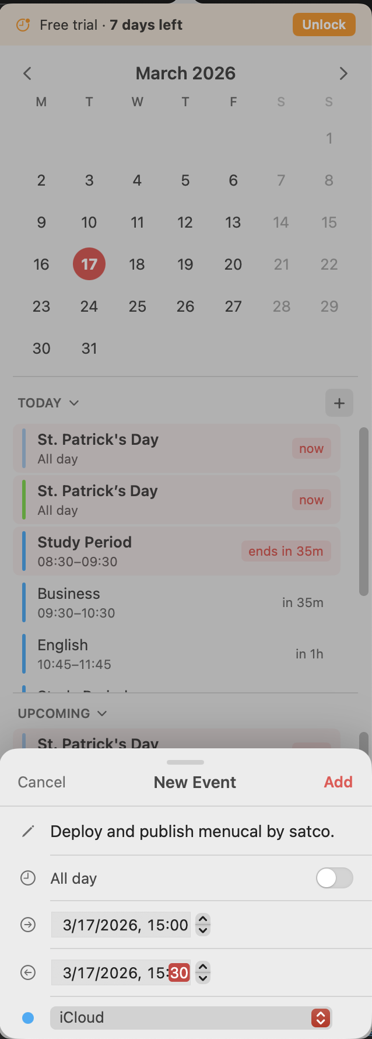Go to previous month arrow

(x=27, y=74)
